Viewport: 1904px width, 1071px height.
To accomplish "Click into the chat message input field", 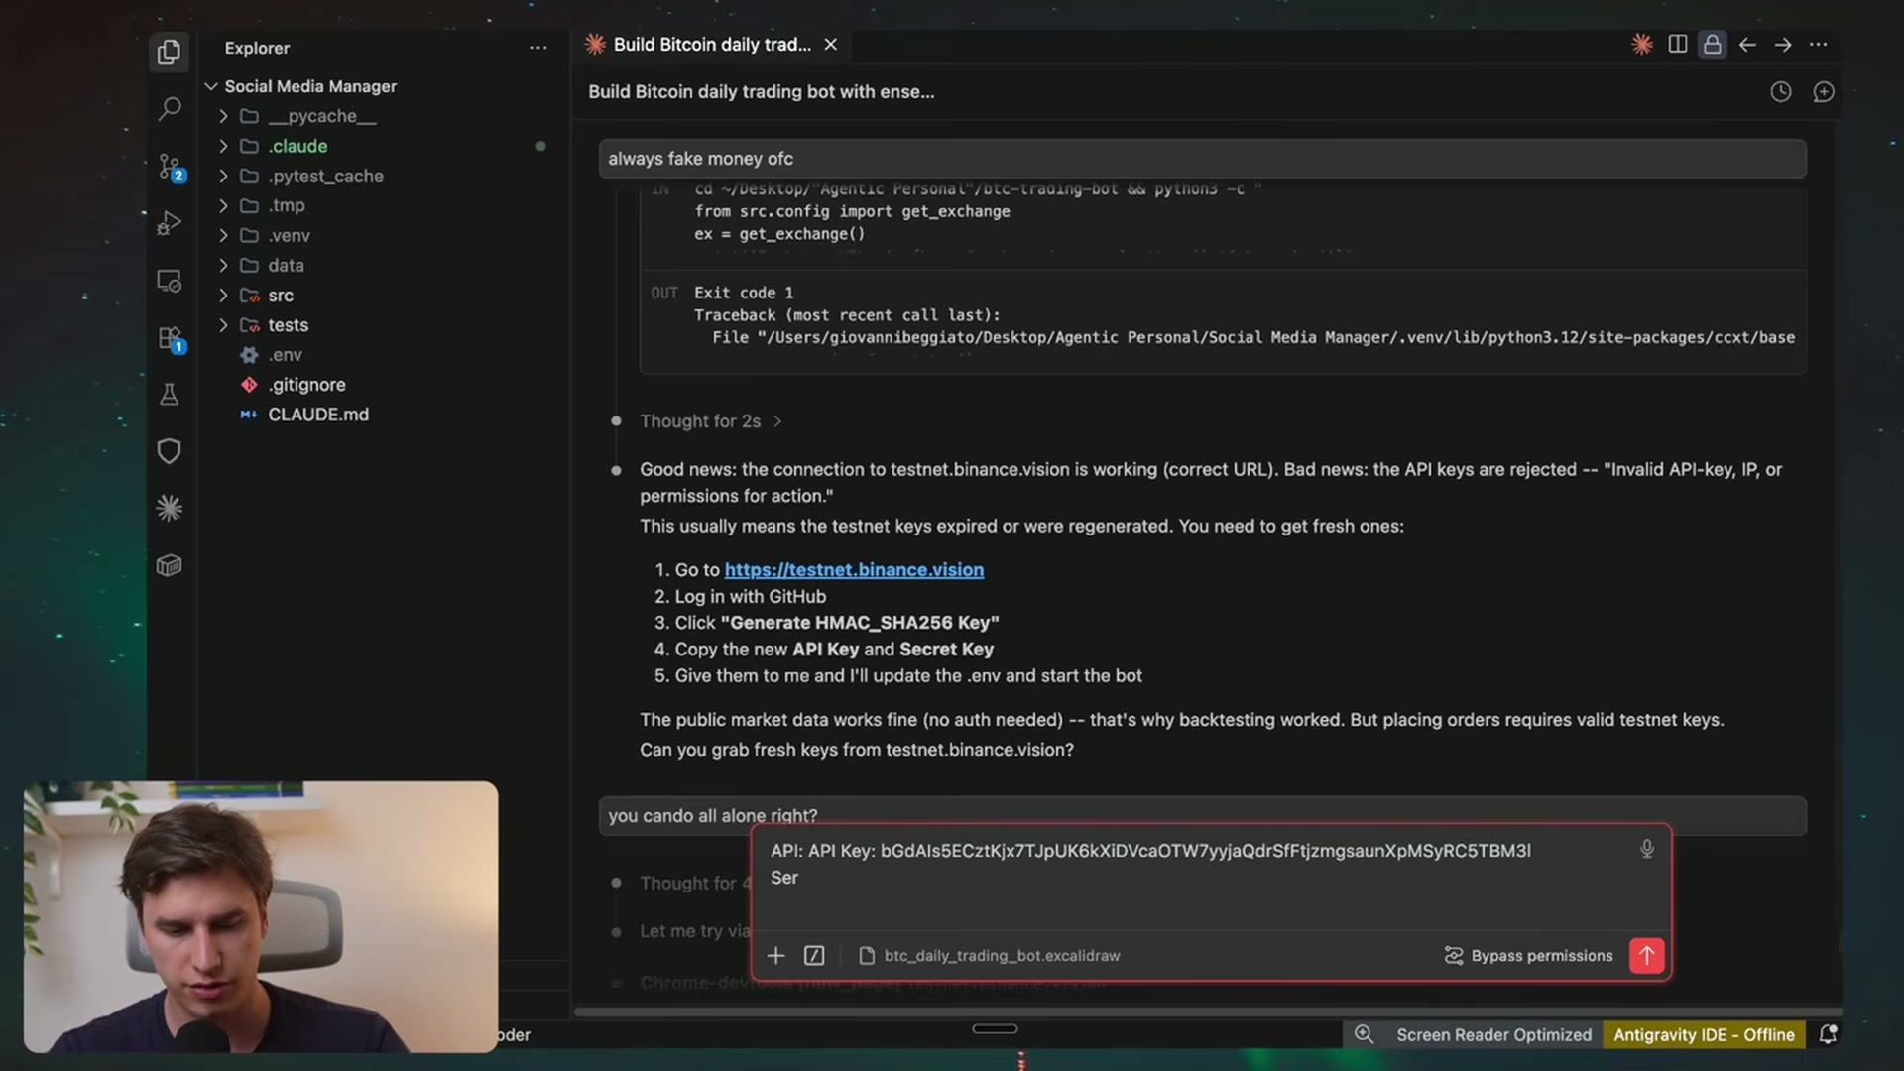I will (x=1198, y=877).
